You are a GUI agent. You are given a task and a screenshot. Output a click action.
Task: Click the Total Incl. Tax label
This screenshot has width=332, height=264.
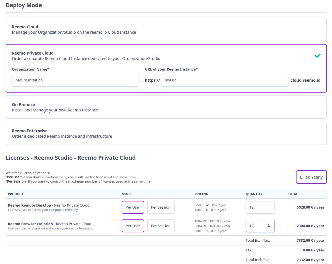coord(258,260)
